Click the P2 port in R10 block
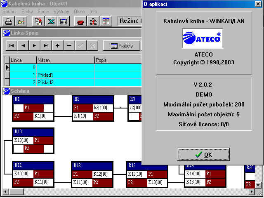Screen dimensions: 264x198 pos(33,149)
